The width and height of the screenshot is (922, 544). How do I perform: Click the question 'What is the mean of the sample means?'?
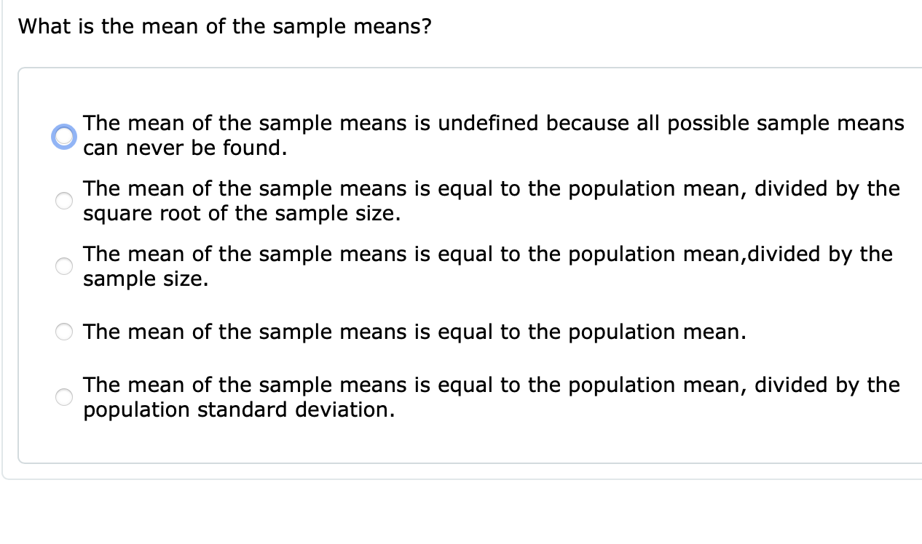click(x=226, y=26)
